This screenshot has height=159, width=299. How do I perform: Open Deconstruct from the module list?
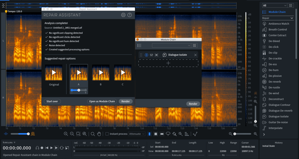click(x=276, y=99)
